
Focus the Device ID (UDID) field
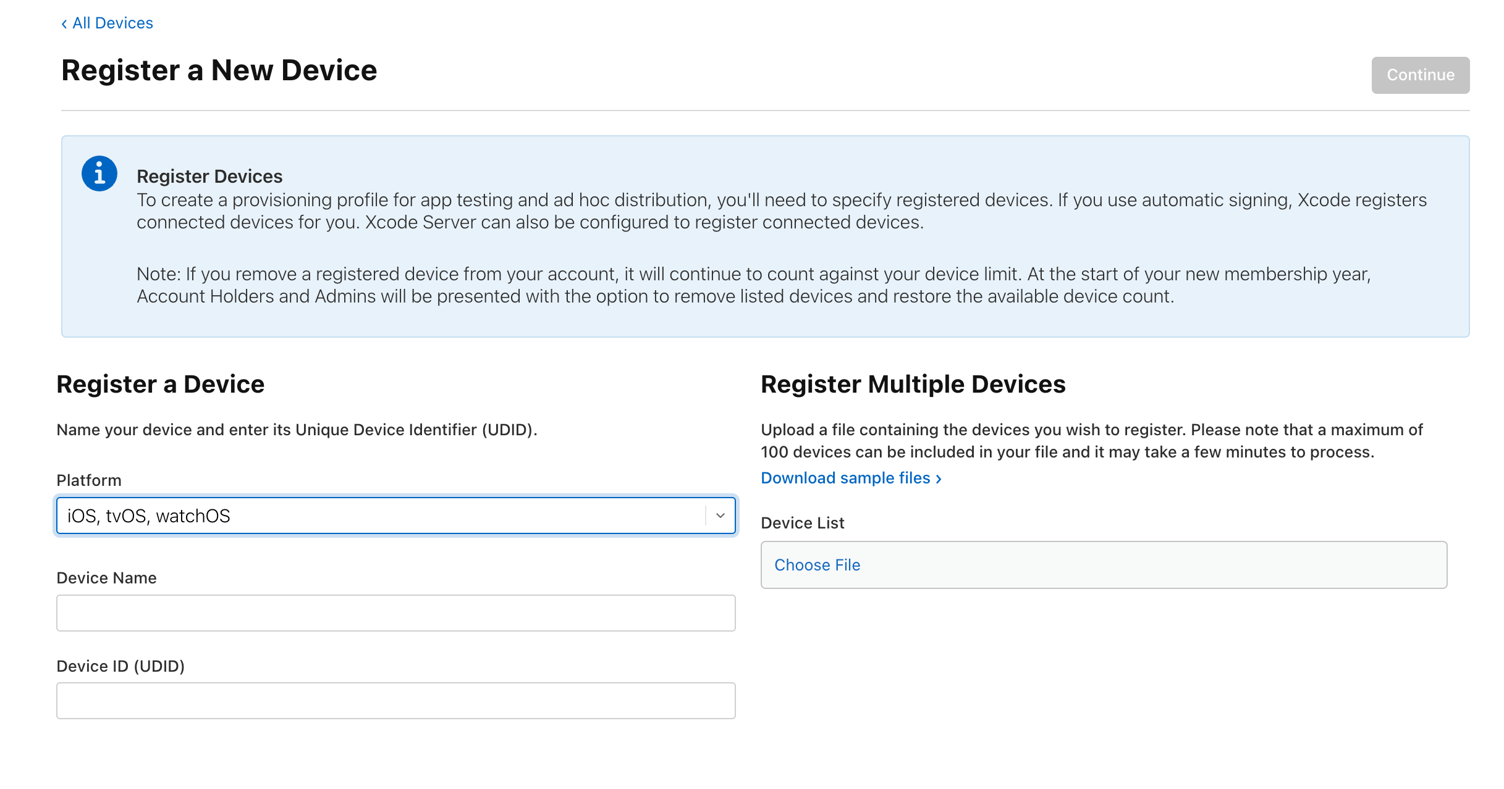395,701
